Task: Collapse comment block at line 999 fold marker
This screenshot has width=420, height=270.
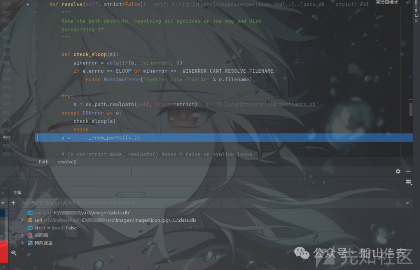Action: (35, 154)
